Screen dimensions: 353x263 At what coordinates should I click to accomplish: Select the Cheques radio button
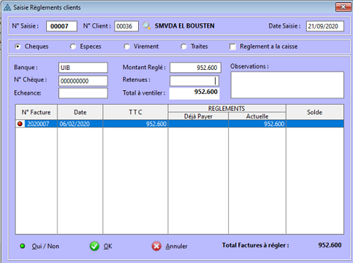pyautogui.click(x=18, y=47)
